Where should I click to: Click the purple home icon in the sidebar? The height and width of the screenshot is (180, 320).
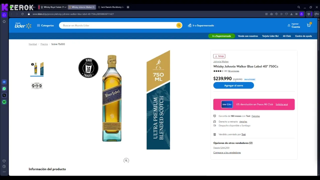[x=4, y=15]
